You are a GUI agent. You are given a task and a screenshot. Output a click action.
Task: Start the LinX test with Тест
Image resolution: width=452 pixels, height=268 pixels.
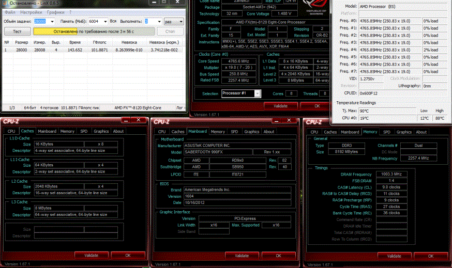pos(17,31)
